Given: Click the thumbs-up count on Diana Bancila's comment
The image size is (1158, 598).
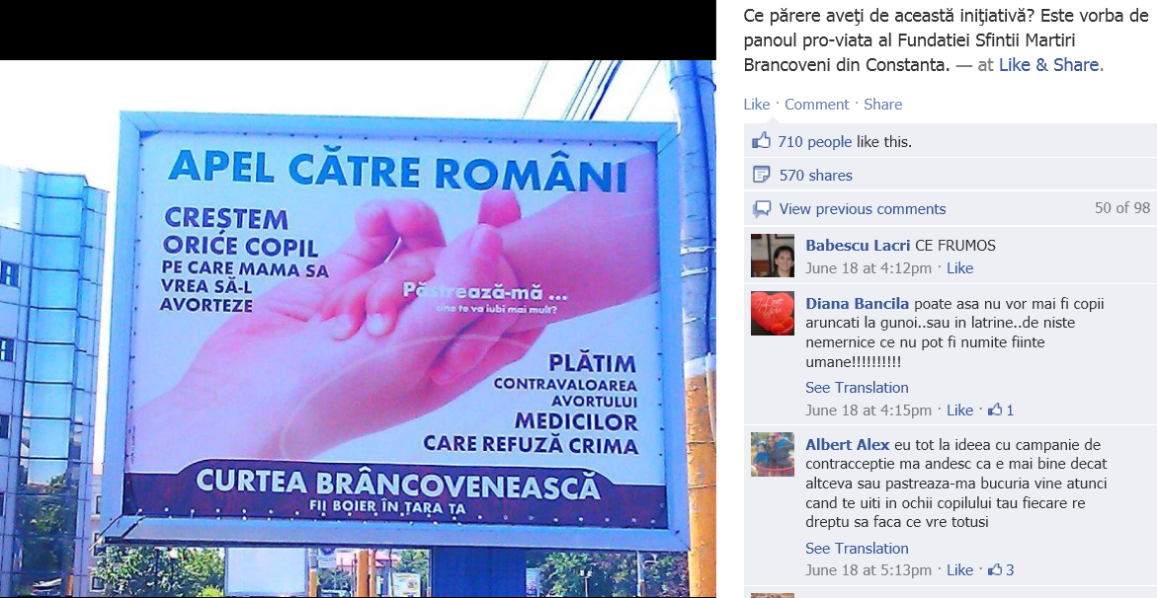Looking at the screenshot, I should [1001, 410].
